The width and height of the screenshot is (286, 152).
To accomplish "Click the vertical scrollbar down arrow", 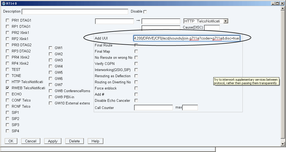I will coord(283,144).
